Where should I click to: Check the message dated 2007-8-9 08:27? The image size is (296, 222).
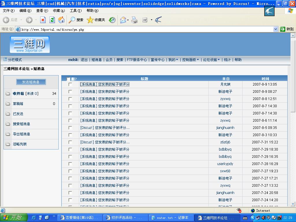point(70,92)
